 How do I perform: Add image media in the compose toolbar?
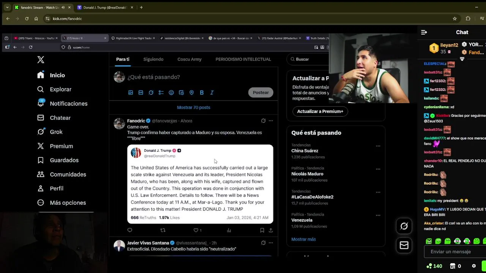[x=131, y=93]
